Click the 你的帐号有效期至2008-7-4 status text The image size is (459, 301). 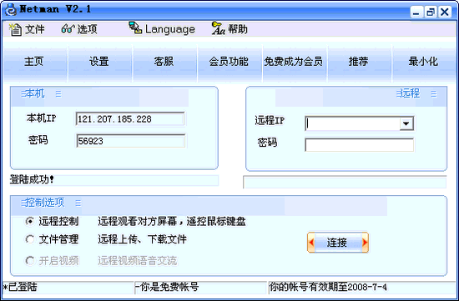coord(328,288)
